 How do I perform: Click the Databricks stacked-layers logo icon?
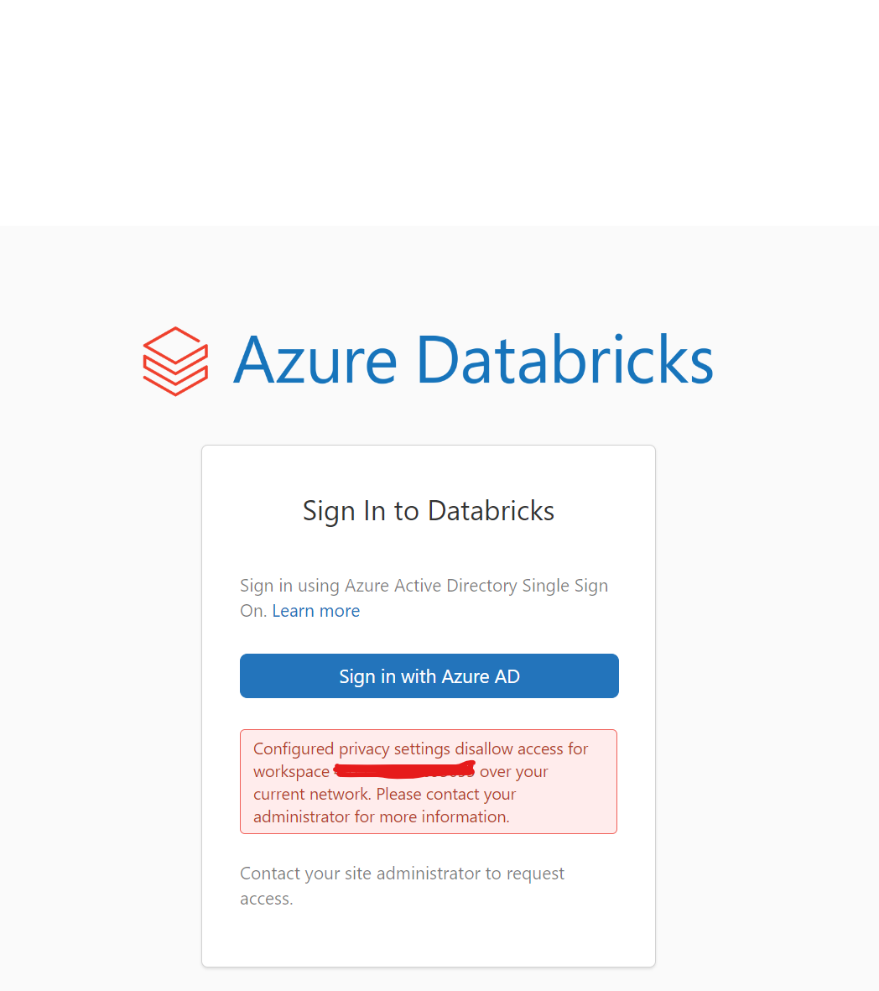tap(175, 361)
